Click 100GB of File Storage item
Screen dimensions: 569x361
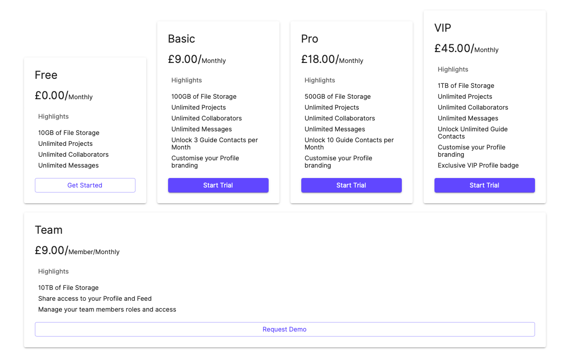coord(204,96)
